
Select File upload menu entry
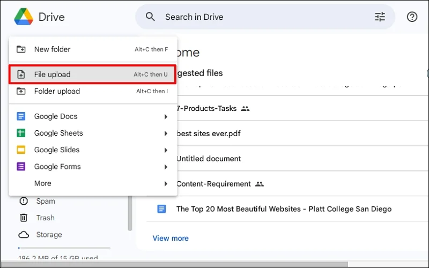click(x=93, y=75)
